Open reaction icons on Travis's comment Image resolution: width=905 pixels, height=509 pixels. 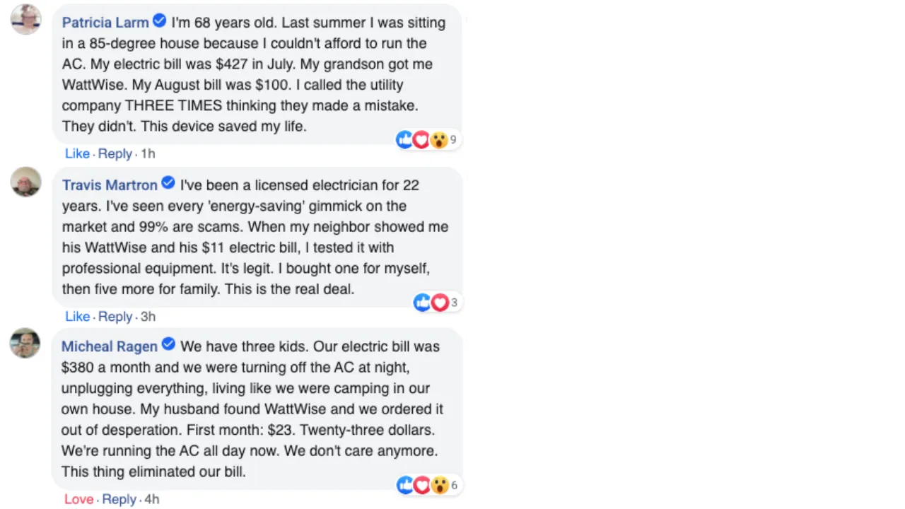(431, 303)
